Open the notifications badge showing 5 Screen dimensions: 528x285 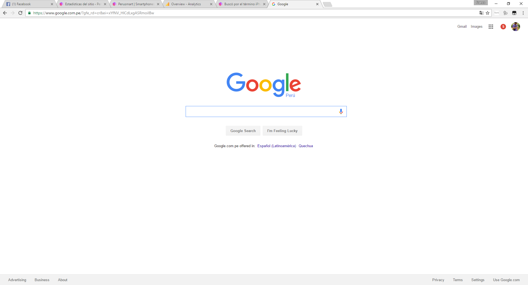(503, 27)
